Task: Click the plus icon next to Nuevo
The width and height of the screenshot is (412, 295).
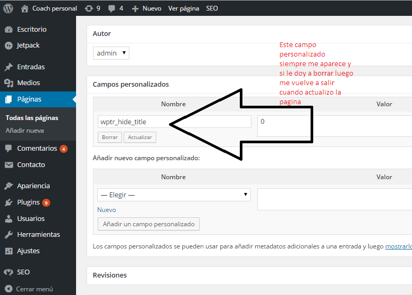Action: click(x=135, y=9)
